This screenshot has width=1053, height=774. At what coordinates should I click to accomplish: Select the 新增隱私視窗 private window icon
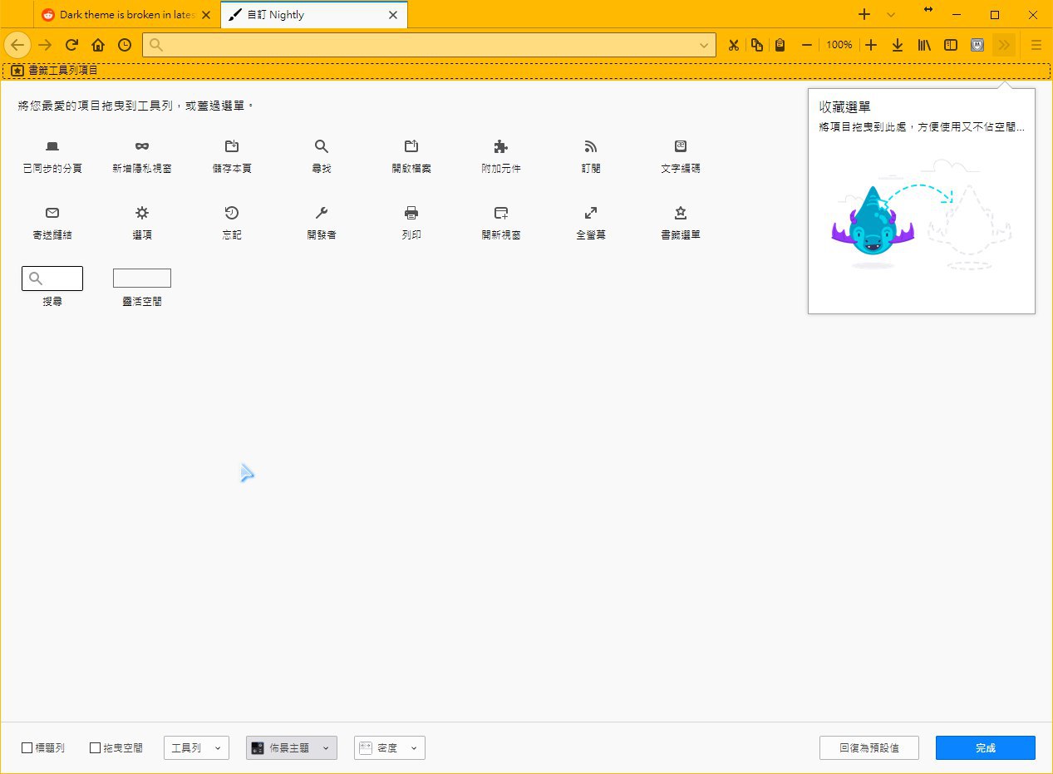click(x=142, y=147)
